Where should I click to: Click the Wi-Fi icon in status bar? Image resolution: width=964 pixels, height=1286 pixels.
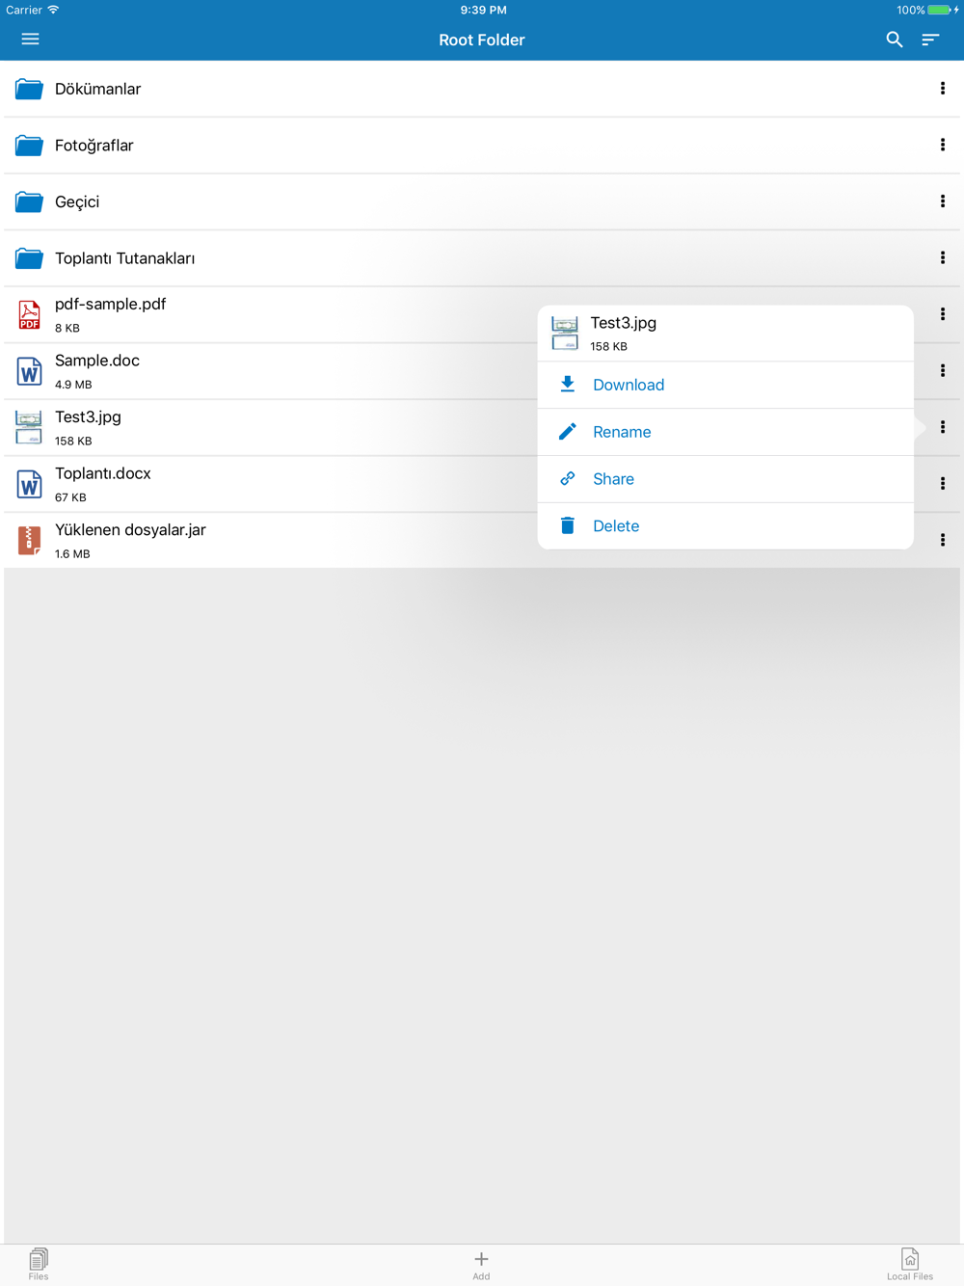(53, 10)
